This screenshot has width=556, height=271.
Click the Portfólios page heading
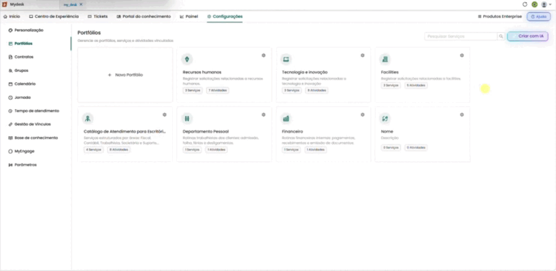89,33
